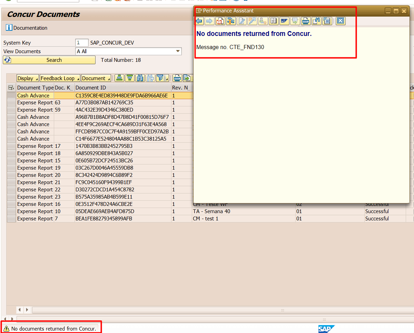This screenshot has height=333, width=414.
Task: Click the select-all column header button
Action: tap(11, 87)
